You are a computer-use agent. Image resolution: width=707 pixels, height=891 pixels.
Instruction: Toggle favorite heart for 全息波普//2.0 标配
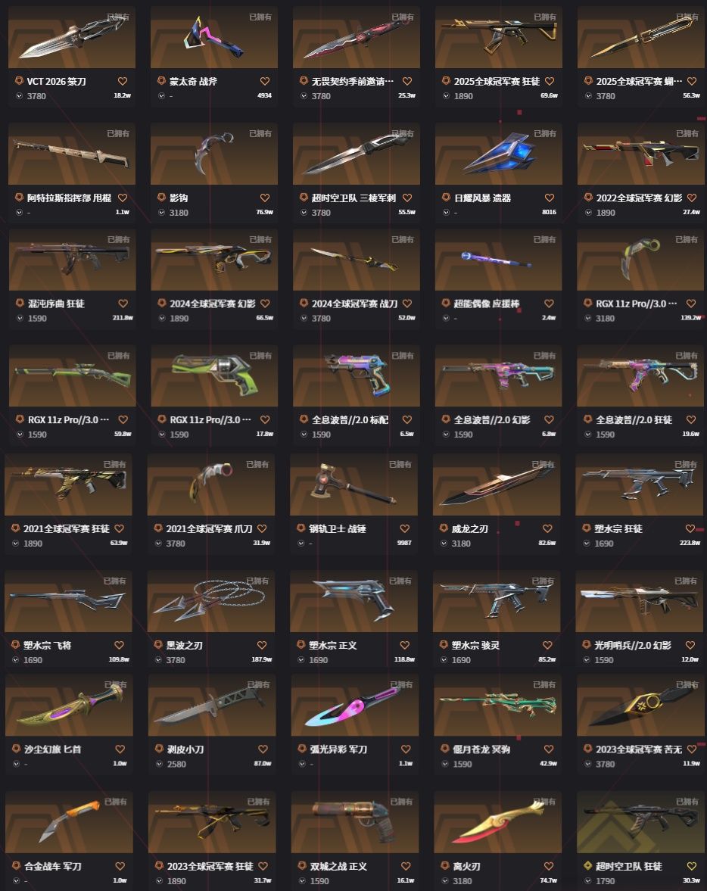(x=406, y=419)
